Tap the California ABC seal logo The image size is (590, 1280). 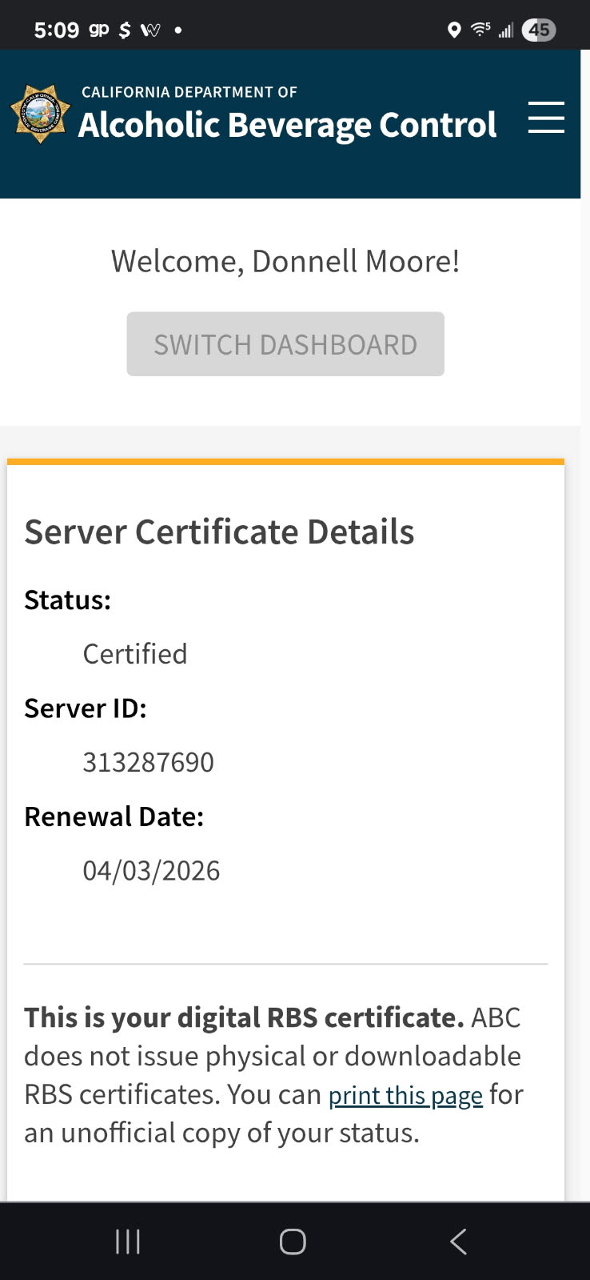click(40, 114)
